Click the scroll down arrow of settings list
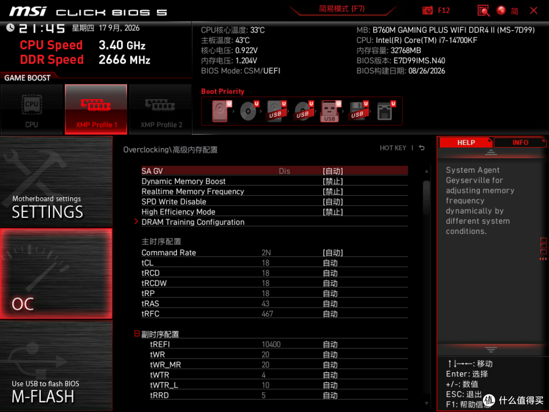The height and width of the screenshot is (412, 549). [x=426, y=403]
